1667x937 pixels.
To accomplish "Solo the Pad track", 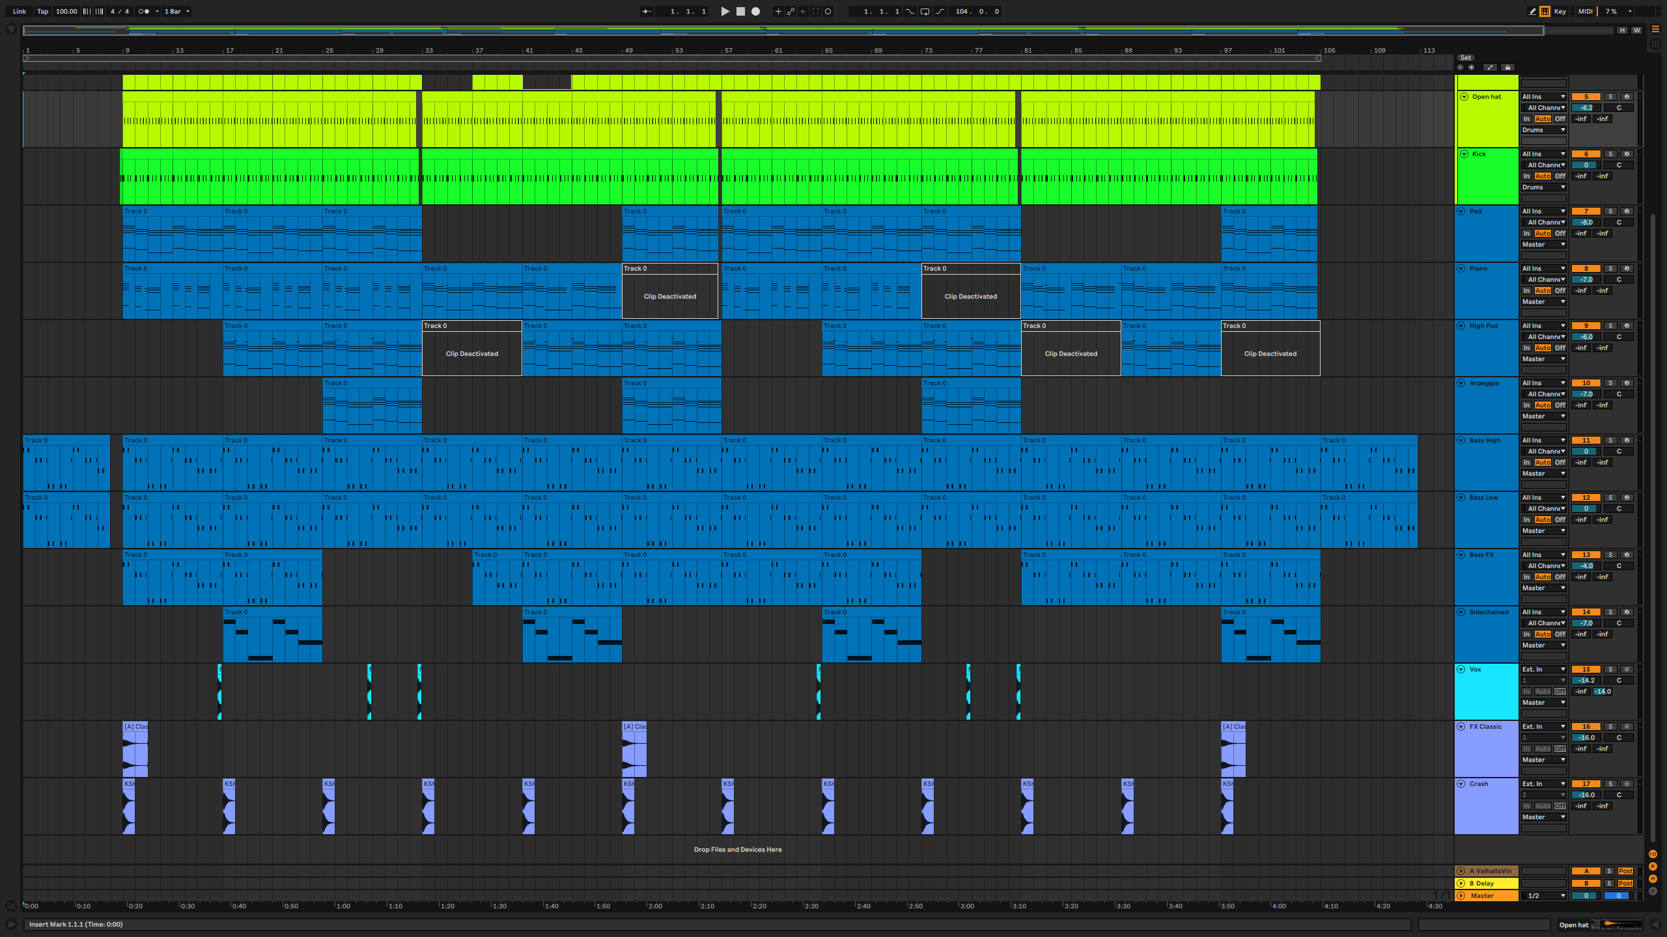I will coord(1610,211).
